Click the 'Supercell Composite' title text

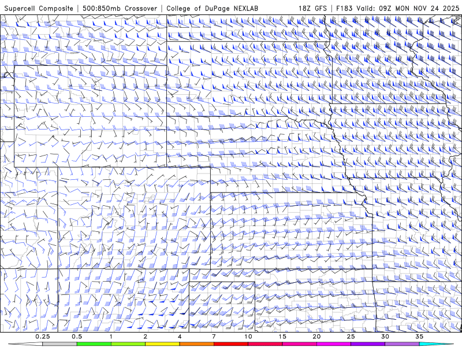click(x=39, y=8)
